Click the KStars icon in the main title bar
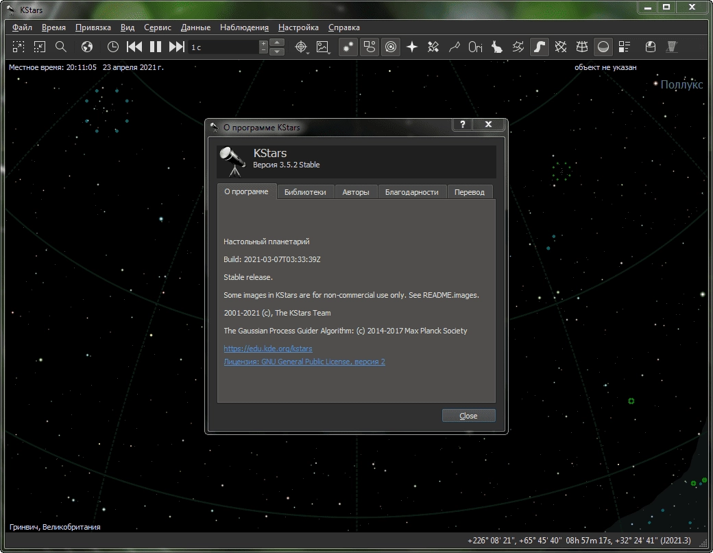The height and width of the screenshot is (553, 713). (x=10, y=9)
